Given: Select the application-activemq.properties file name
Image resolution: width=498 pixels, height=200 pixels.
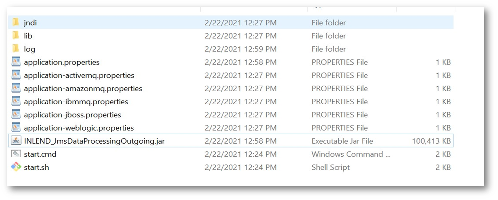Looking at the screenshot, I should 79,75.
